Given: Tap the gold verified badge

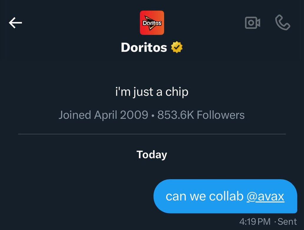Looking at the screenshot, I should [x=177, y=47].
